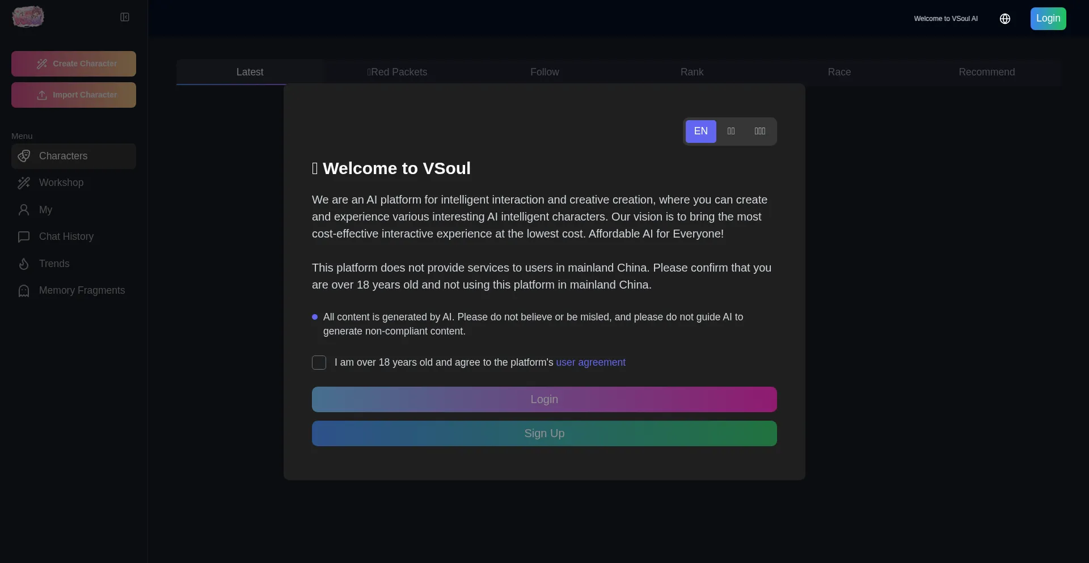Click the 'Welcome to VSoul AI' header text
The height and width of the screenshot is (563, 1089).
[x=946, y=19]
